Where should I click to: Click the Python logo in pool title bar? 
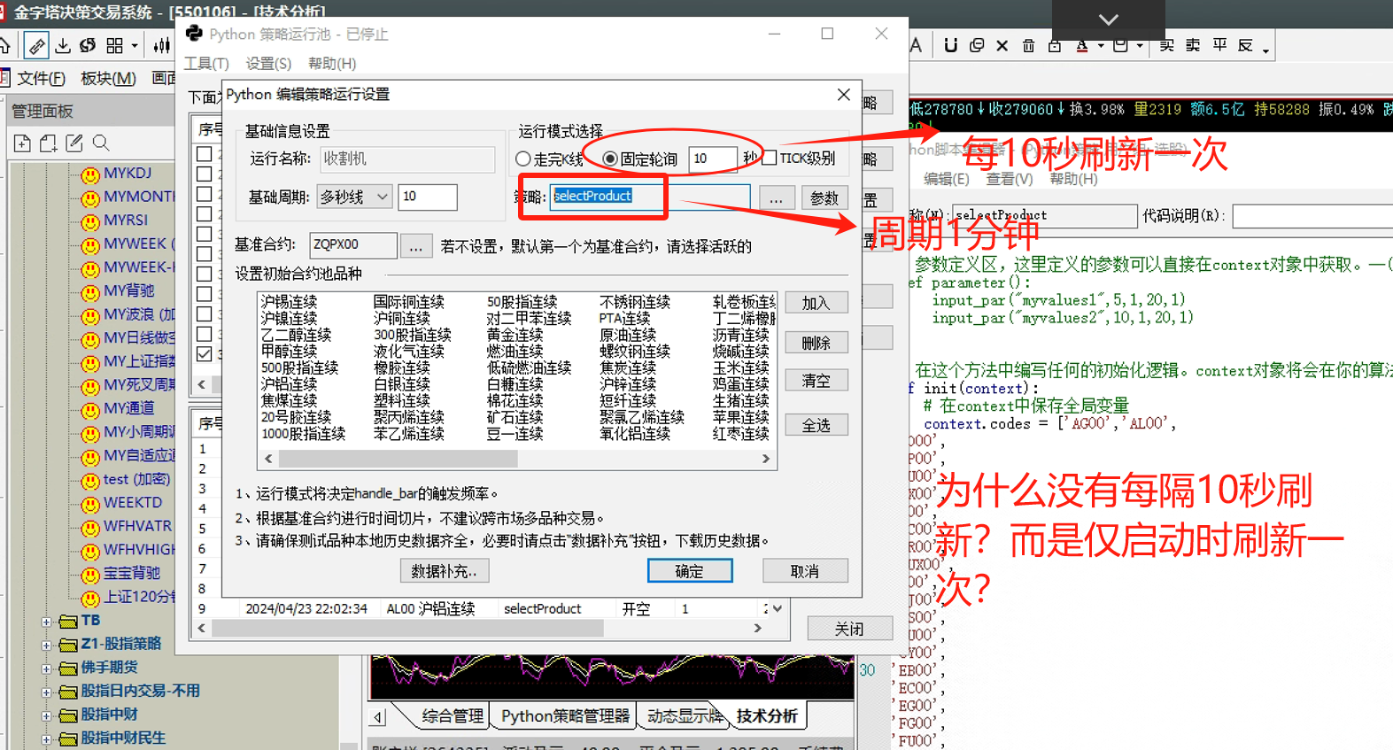pos(195,34)
